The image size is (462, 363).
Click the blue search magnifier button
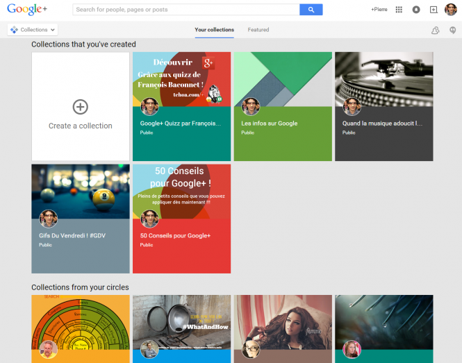(311, 10)
